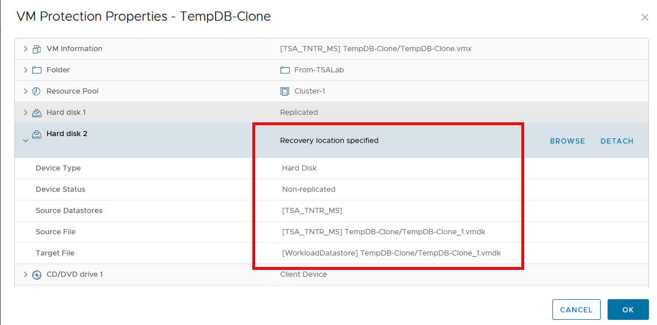Browse for Hard disk 2 recovery location
657x325 pixels.
pyautogui.click(x=567, y=141)
